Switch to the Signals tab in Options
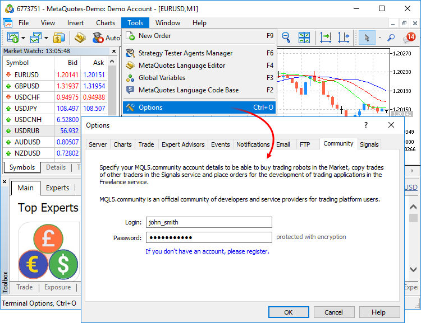This screenshot has width=421, height=323. click(369, 144)
